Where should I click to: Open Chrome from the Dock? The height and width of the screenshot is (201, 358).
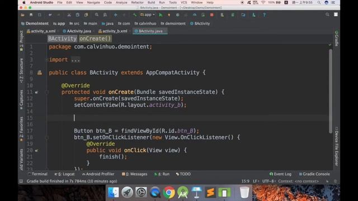point(169,193)
